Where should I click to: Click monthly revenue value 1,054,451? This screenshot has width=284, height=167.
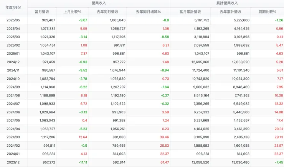[48, 45]
